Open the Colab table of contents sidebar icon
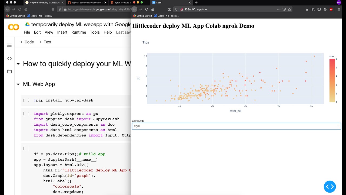This screenshot has height=195, width=346. pyautogui.click(x=9, y=45)
